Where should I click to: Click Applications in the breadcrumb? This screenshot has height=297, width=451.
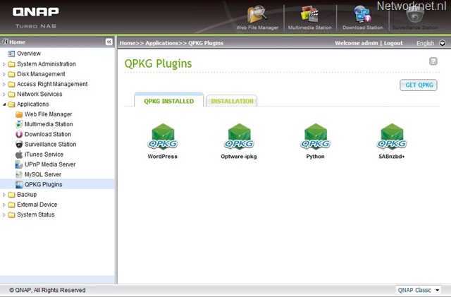pyautogui.click(x=162, y=43)
